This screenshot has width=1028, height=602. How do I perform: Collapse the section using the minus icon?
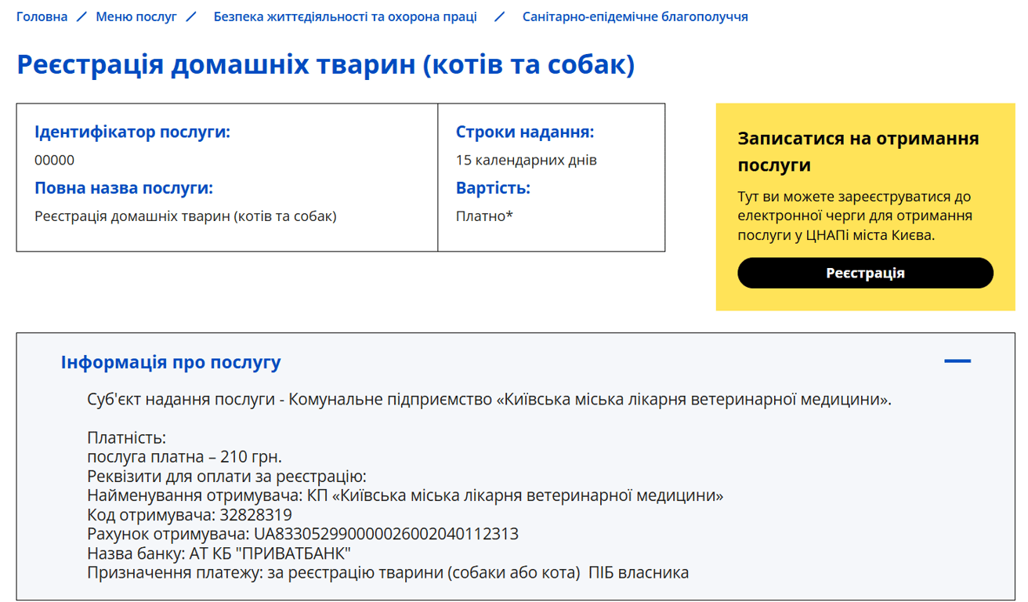(x=957, y=361)
